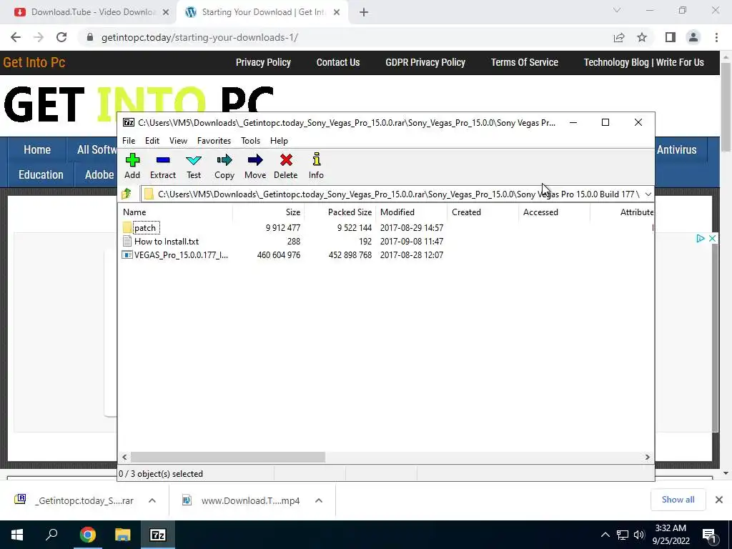Click the 7-Zip window title icon

tap(129, 123)
